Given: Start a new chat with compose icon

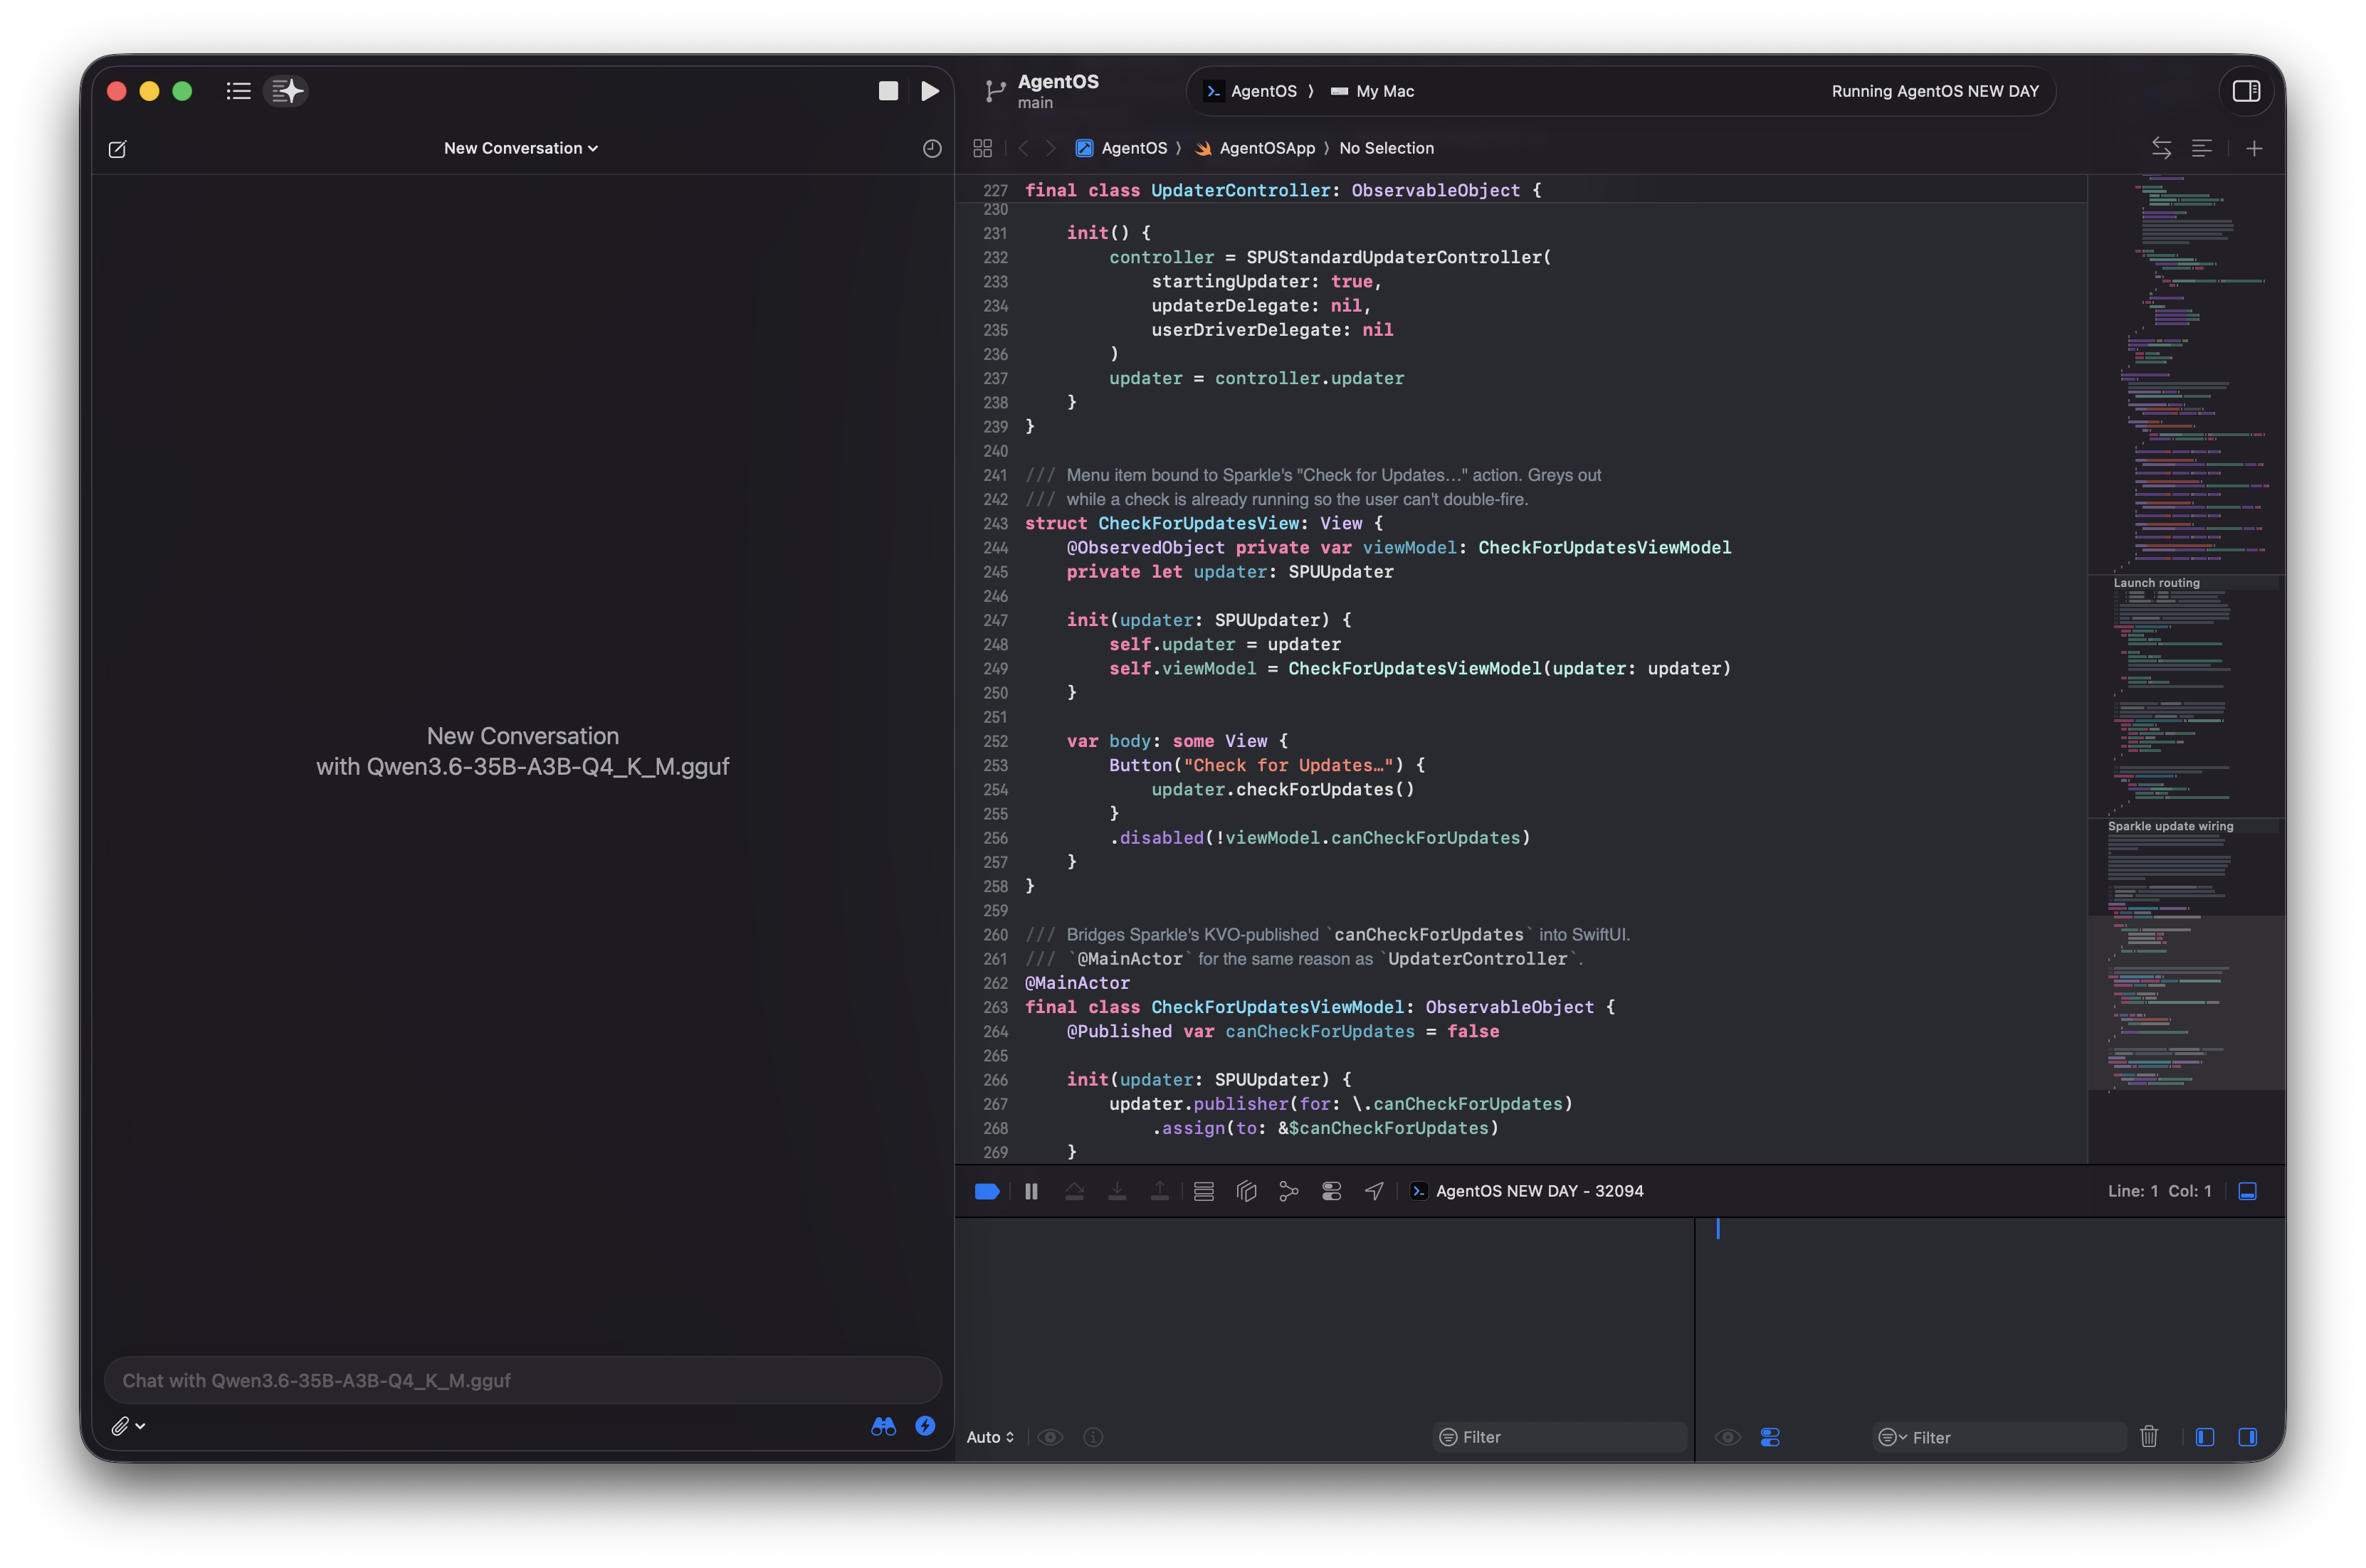Looking at the screenshot, I should click(117, 149).
